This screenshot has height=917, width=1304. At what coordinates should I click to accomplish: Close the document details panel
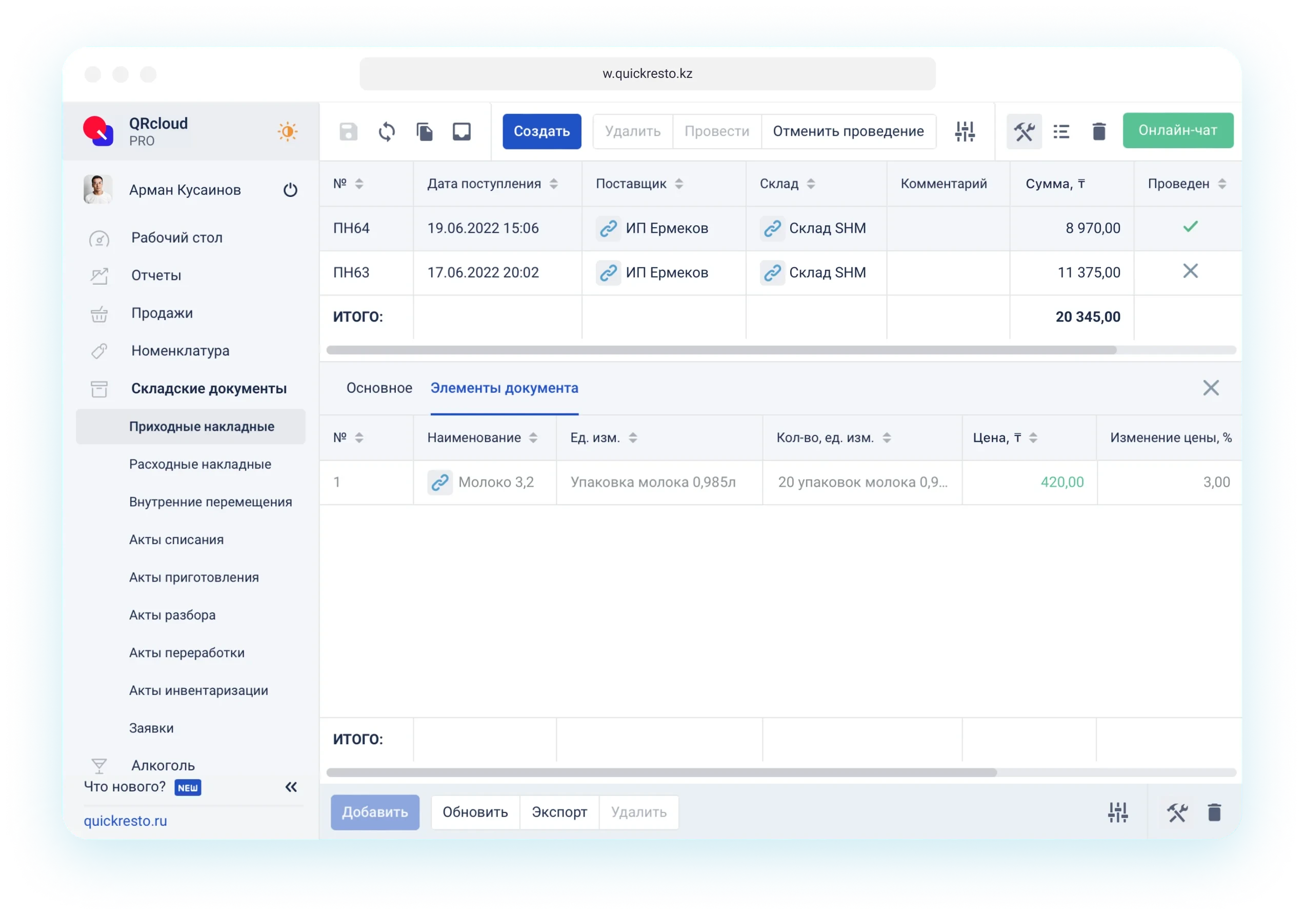[1210, 388]
